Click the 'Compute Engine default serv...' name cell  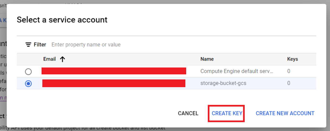pos(237,71)
